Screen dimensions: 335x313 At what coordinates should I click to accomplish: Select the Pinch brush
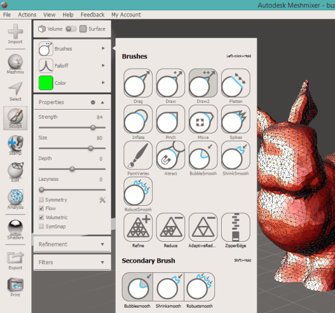point(171,119)
